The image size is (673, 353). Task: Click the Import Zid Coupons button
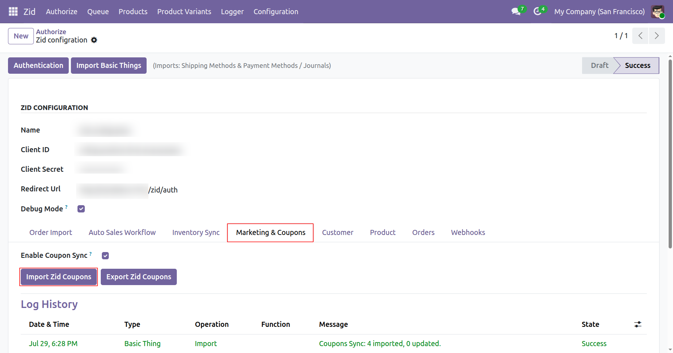pos(59,277)
